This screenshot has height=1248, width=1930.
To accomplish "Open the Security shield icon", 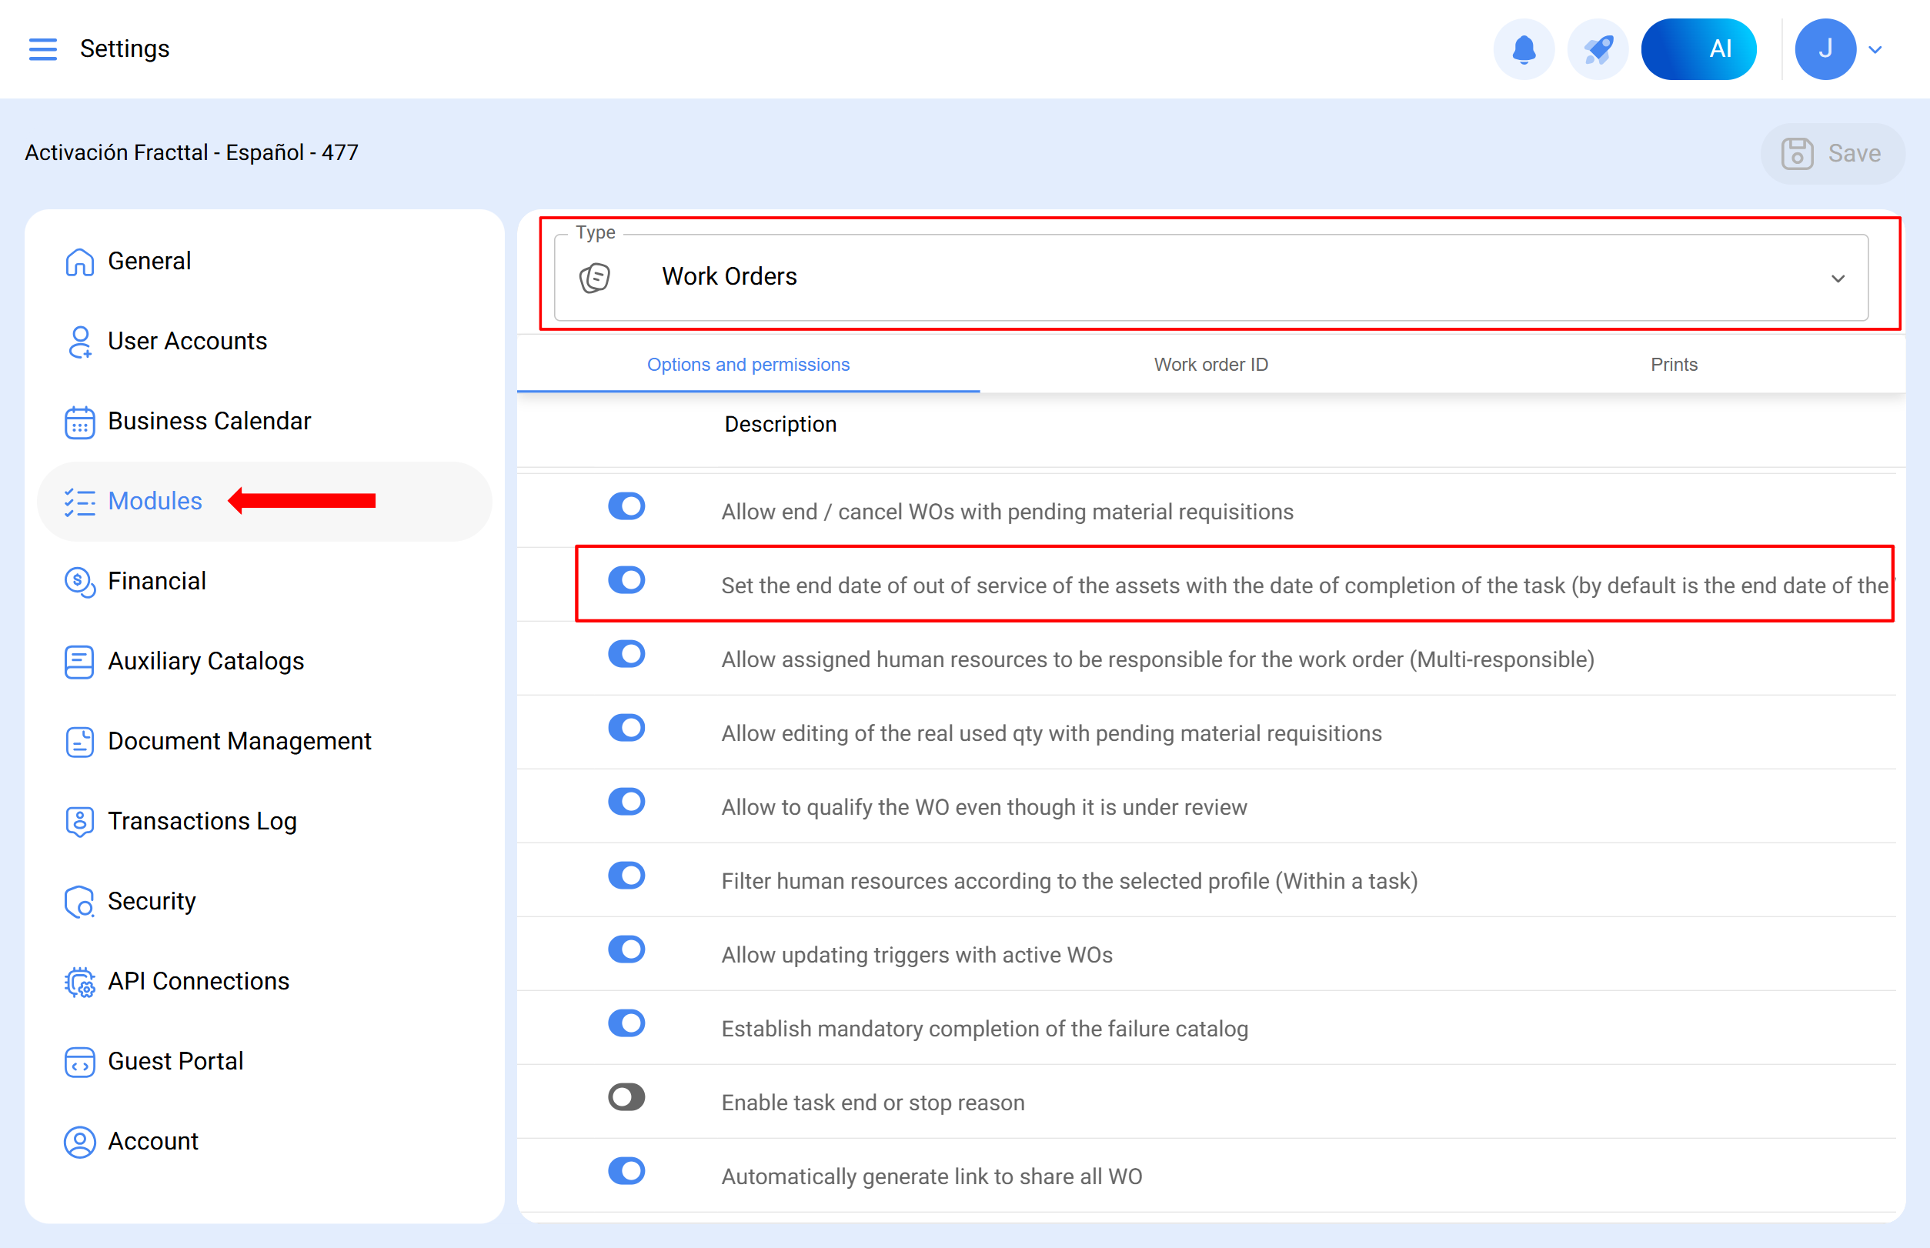I will coord(79,901).
